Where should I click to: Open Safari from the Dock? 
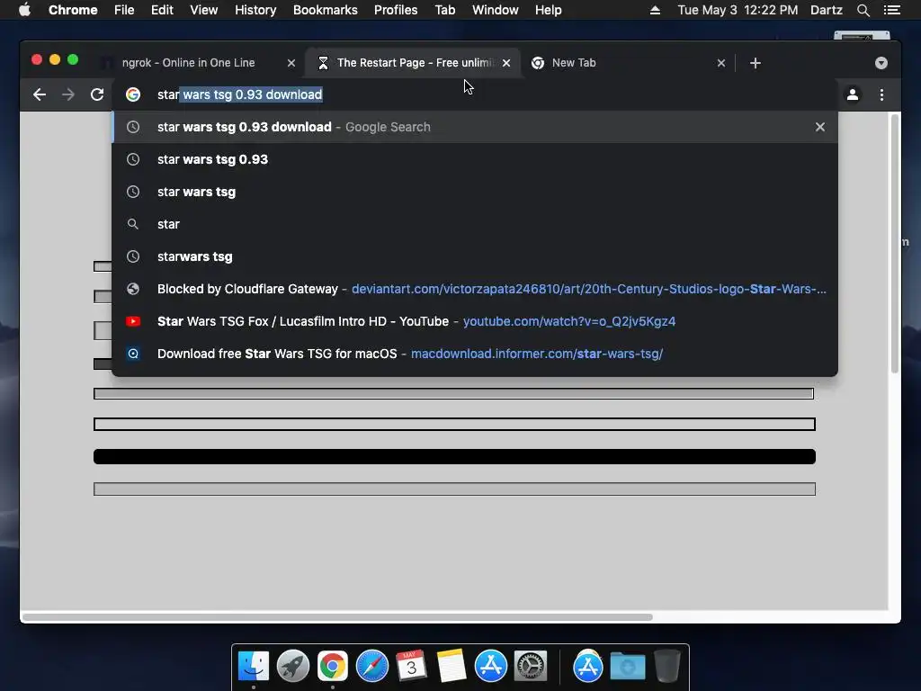(372, 667)
